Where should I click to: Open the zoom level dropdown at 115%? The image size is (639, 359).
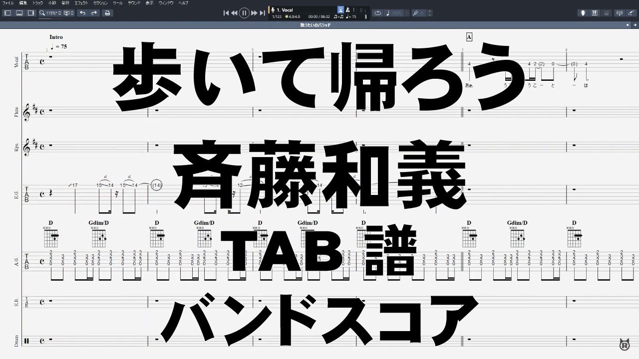click(x=50, y=13)
